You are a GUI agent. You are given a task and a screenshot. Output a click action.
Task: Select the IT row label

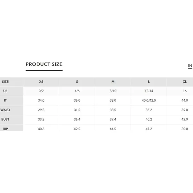point(5,100)
